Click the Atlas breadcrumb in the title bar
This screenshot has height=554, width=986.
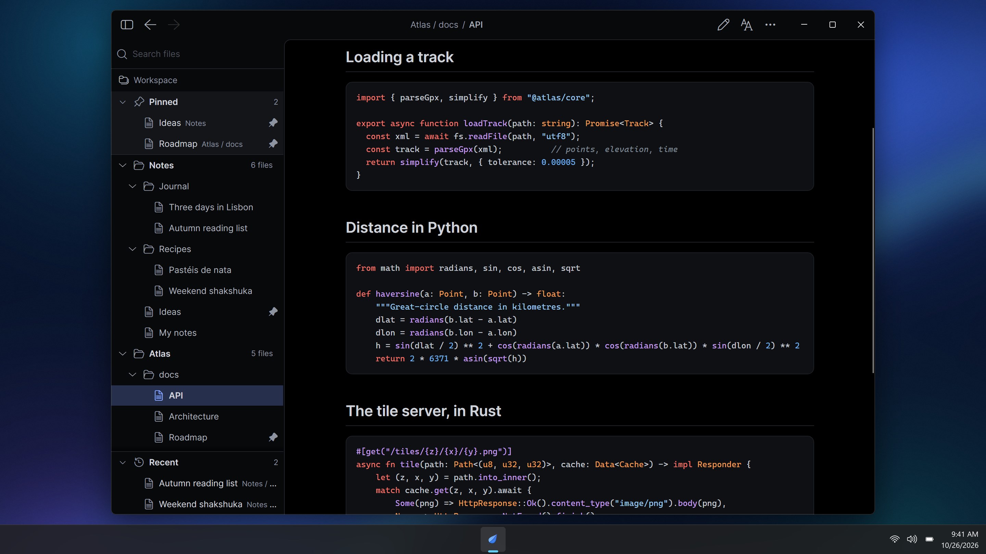pos(420,25)
